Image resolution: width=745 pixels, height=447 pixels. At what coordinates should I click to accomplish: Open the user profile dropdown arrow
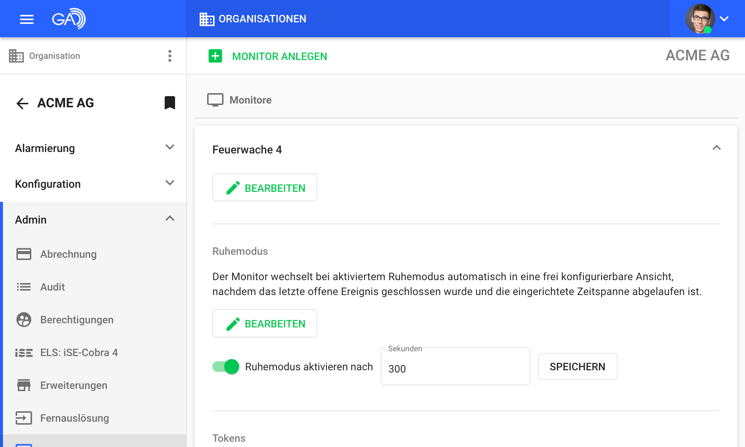(724, 19)
